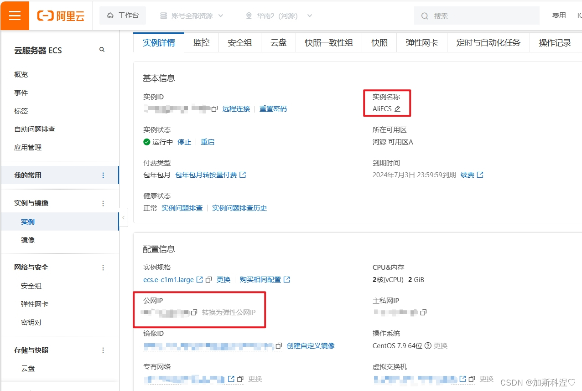Open 实例与镜像 more options dots
Viewport: 582px width, 391px height.
(x=103, y=203)
